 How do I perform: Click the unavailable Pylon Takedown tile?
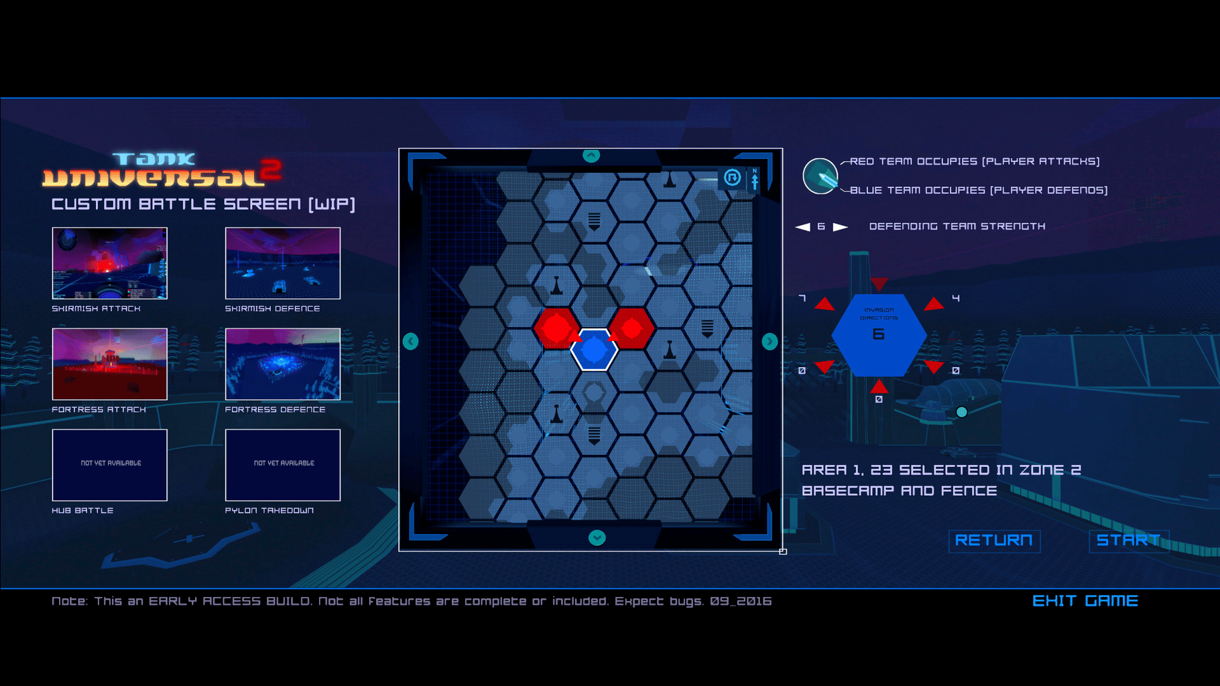(283, 465)
